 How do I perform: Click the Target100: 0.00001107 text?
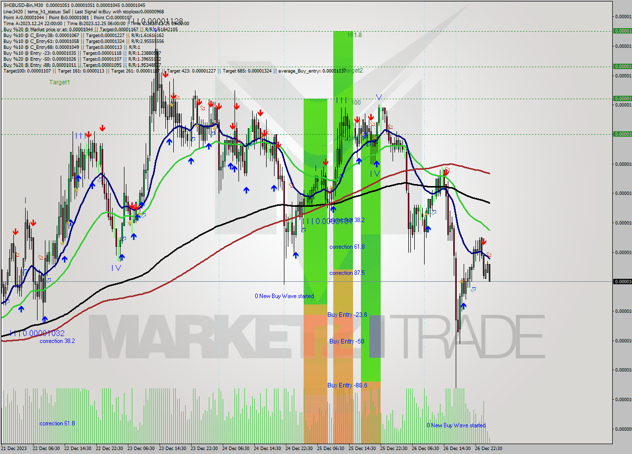pyautogui.click(x=27, y=71)
